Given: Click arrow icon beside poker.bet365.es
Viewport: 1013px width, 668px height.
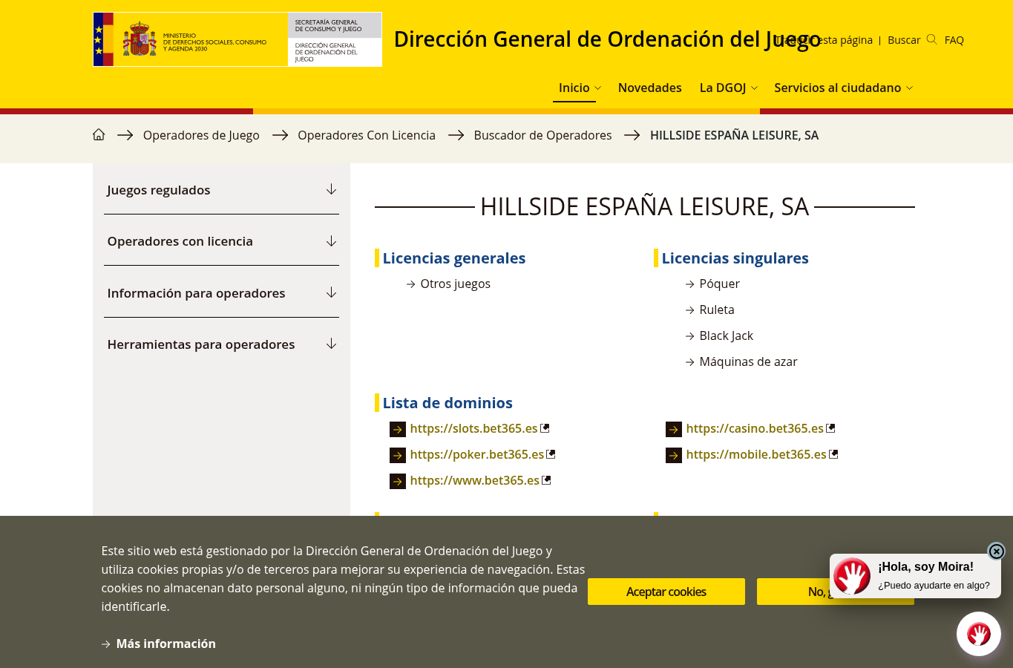Looking at the screenshot, I should coord(398,455).
